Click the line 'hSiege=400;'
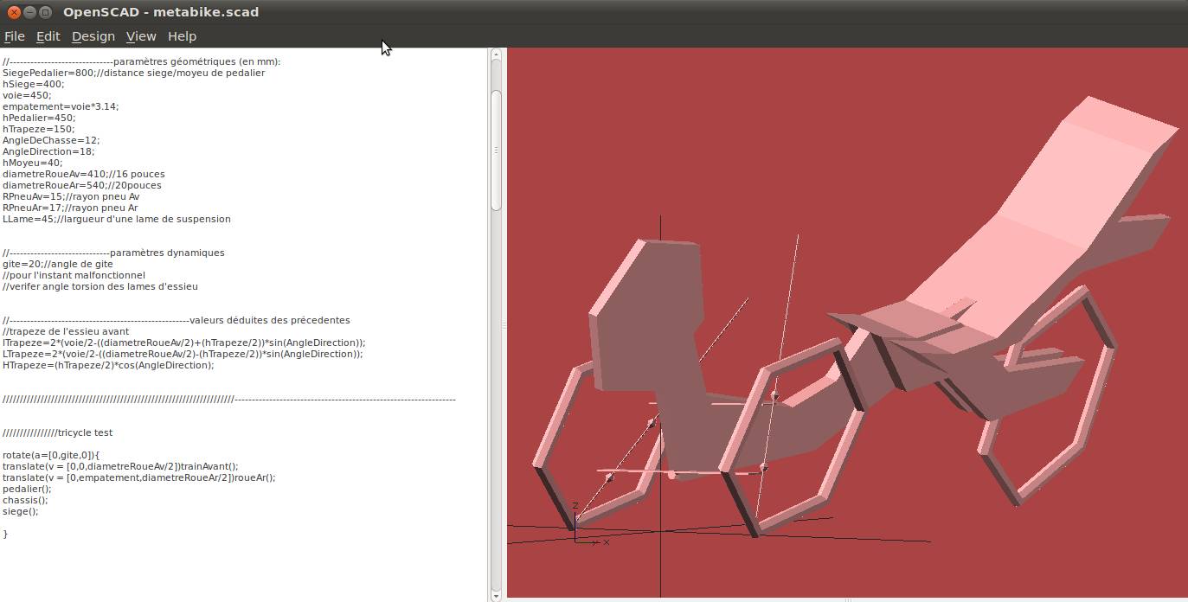 coord(33,84)
